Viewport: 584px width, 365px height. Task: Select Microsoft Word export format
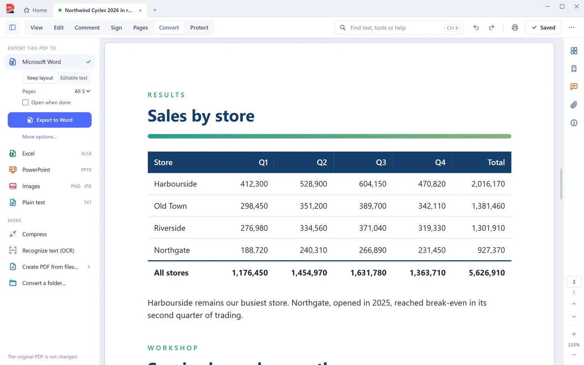(x=50, y=62)
